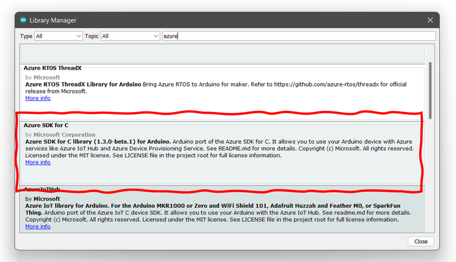Open More info link for Azure IoT library
The height and width of the screenshot is (262, 456).
[x=38, y=227]
